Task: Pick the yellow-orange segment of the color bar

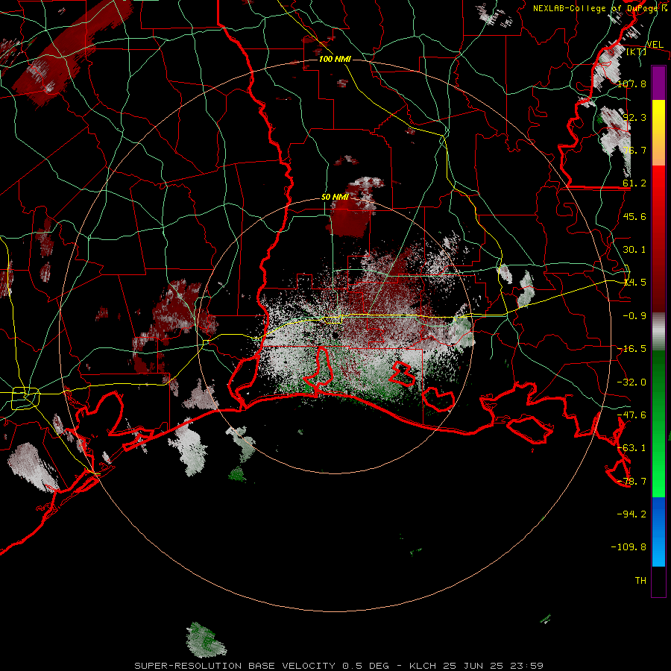Action: pyautogui.click(x=658, y=133)
